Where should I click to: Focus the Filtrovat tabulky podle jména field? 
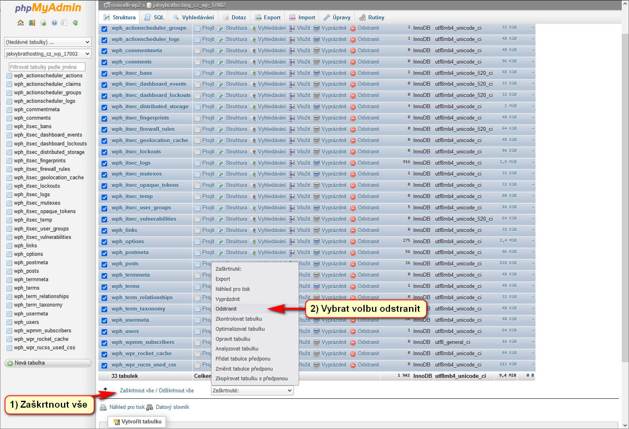pyautogui.click(x=47, y=67)
